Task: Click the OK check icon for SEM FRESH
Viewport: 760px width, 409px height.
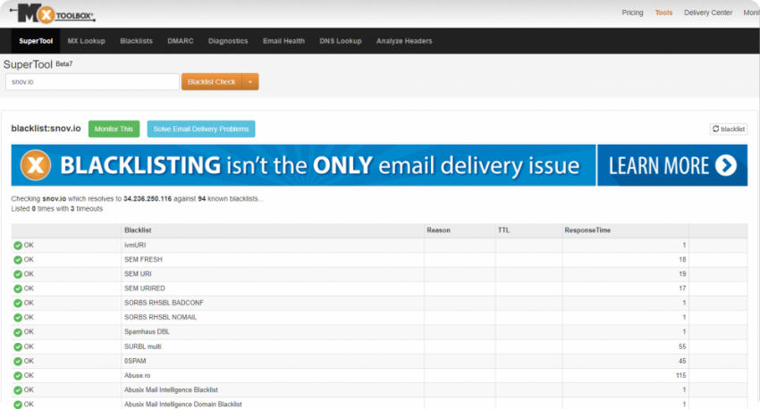Action: click(18, 260)
